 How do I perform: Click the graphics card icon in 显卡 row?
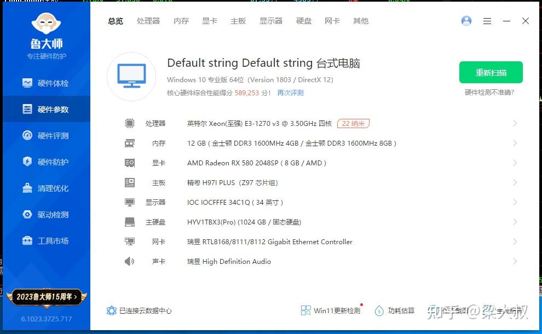130,163
